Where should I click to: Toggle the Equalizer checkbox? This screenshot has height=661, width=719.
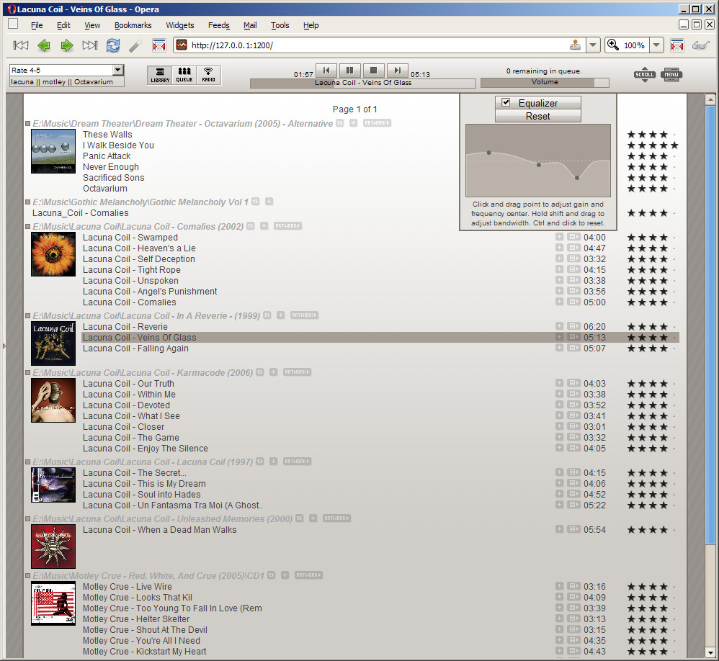506,102
